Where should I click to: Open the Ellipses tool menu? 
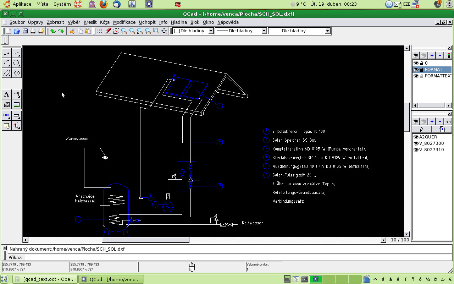[x=6, y=73]
